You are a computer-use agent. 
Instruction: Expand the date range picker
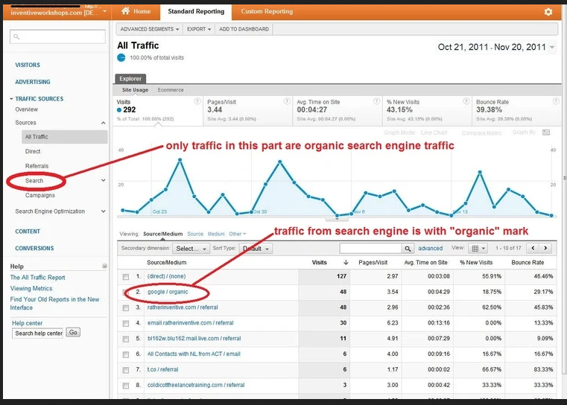click(552, 48)
